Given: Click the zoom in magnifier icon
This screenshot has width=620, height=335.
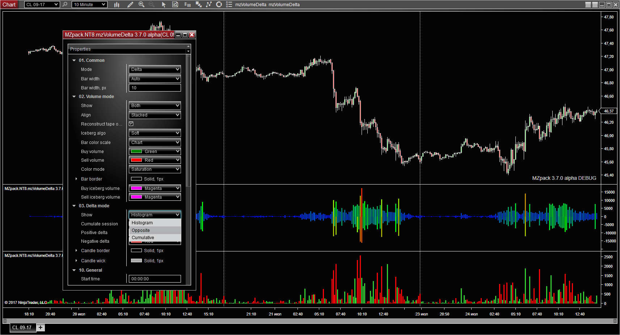Looking at the screenshot, I should 142,5.
